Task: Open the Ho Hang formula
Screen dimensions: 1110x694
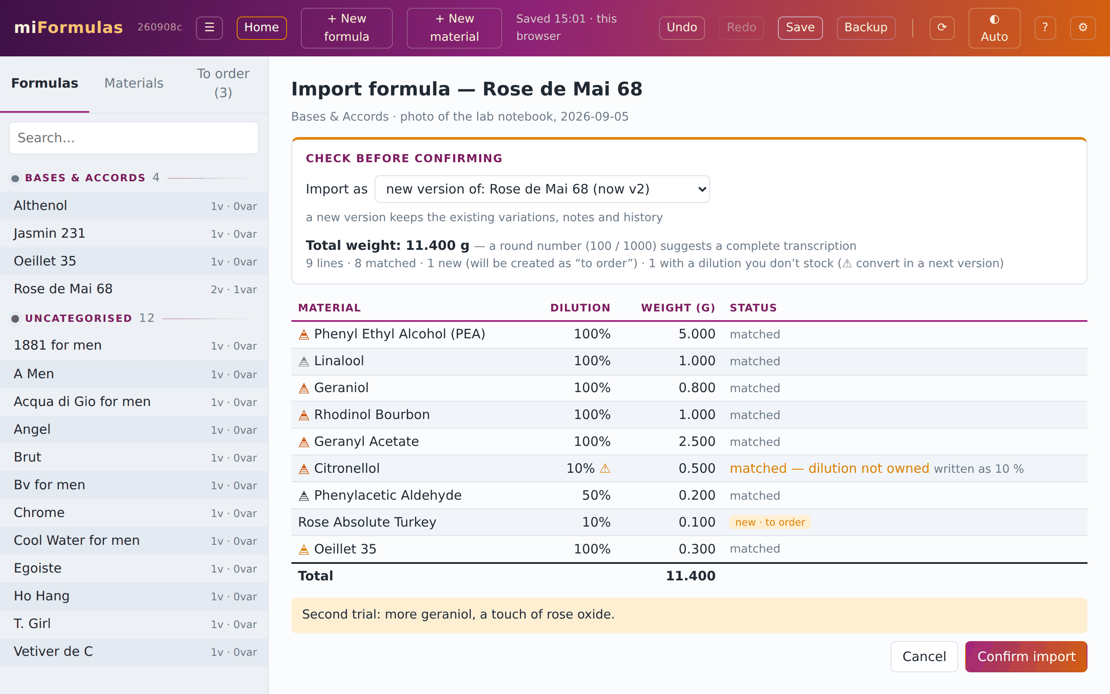Action: [134, 596]
